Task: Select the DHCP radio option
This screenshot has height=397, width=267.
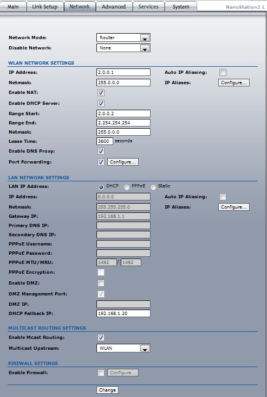Action: [101, 187]
